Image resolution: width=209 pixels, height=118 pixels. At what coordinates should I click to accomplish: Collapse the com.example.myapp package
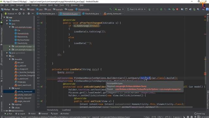[x=10, y=27]
